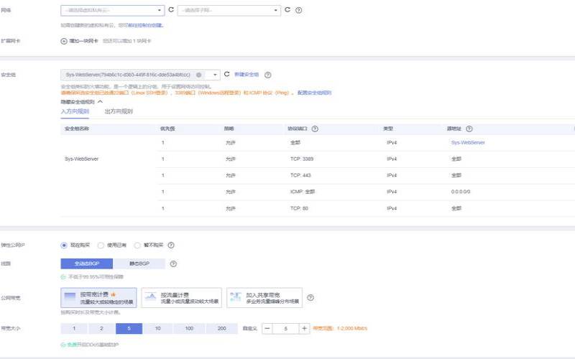Click 前往控制台创建 link
The width and height of the screenshot is (575, 359).
coord(145,25)
